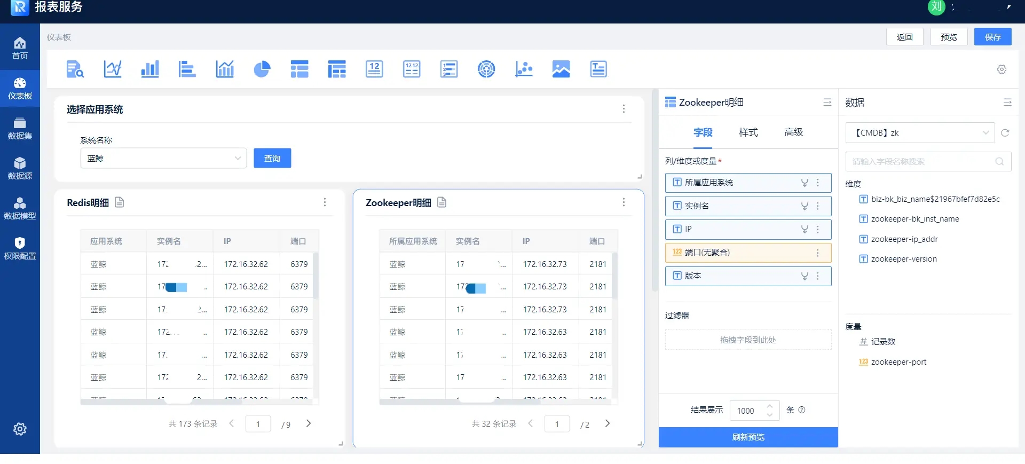The width and height of the screenshot is (1025, 464).
Task: Add a vertical bar chart widget
Action: 150,69
